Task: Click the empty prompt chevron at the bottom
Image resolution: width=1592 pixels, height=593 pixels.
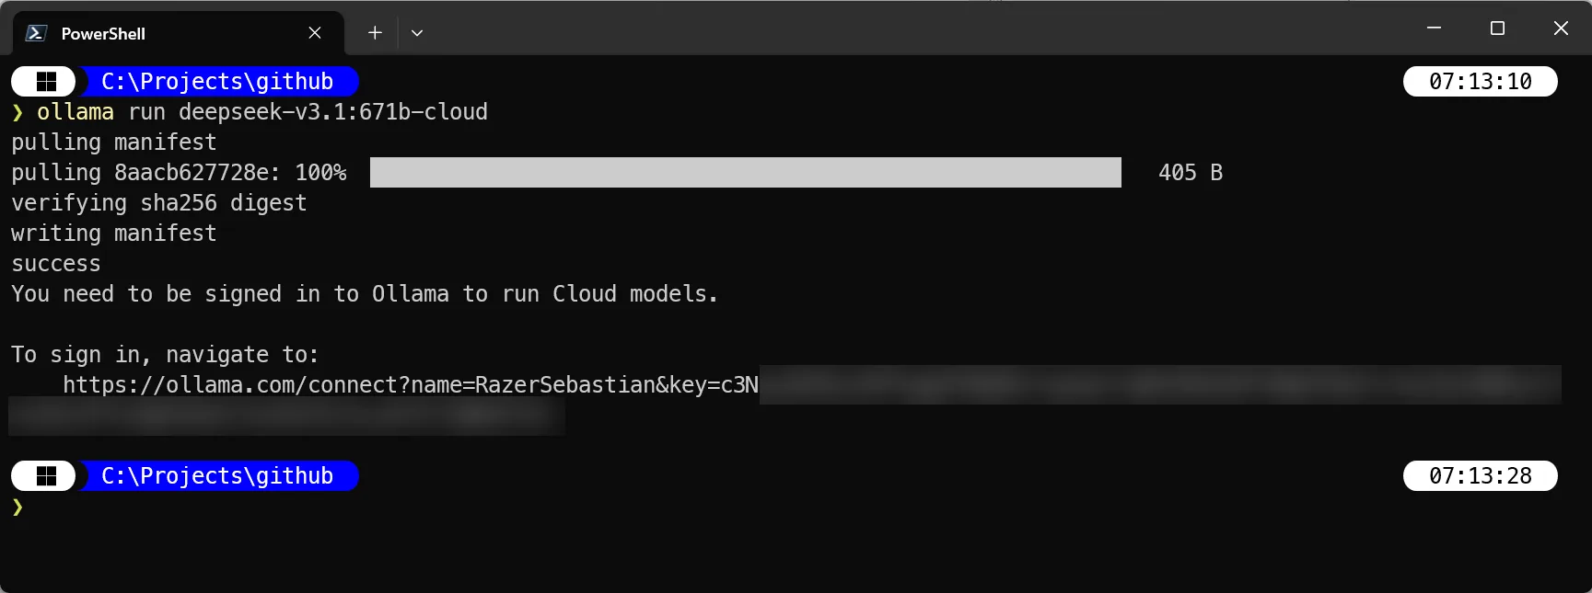Action: tap(17, 507)
